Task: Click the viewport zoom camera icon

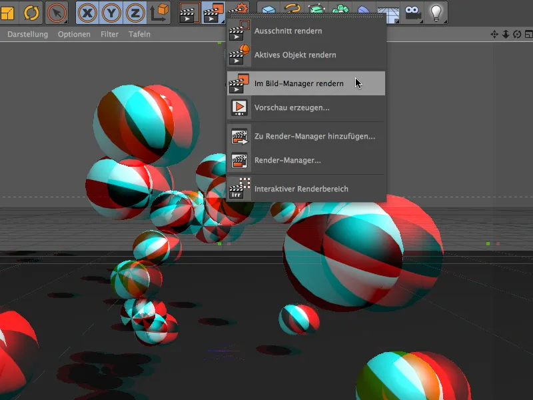Action: 506,34
